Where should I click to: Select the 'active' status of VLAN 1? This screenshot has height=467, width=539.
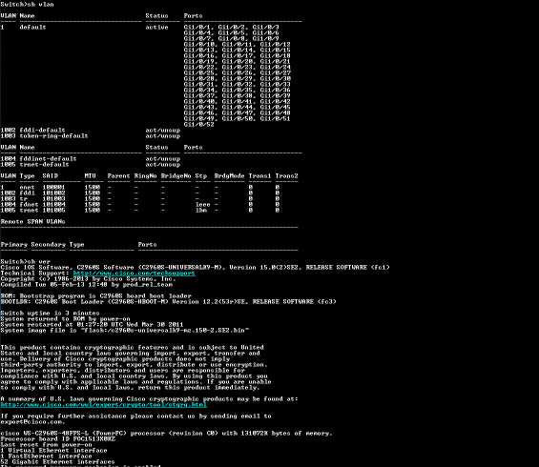click(x=156, y=27)
